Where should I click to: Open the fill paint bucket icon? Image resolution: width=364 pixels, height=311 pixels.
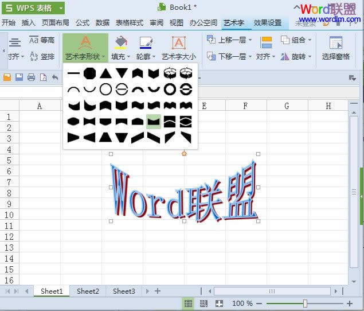121,42
